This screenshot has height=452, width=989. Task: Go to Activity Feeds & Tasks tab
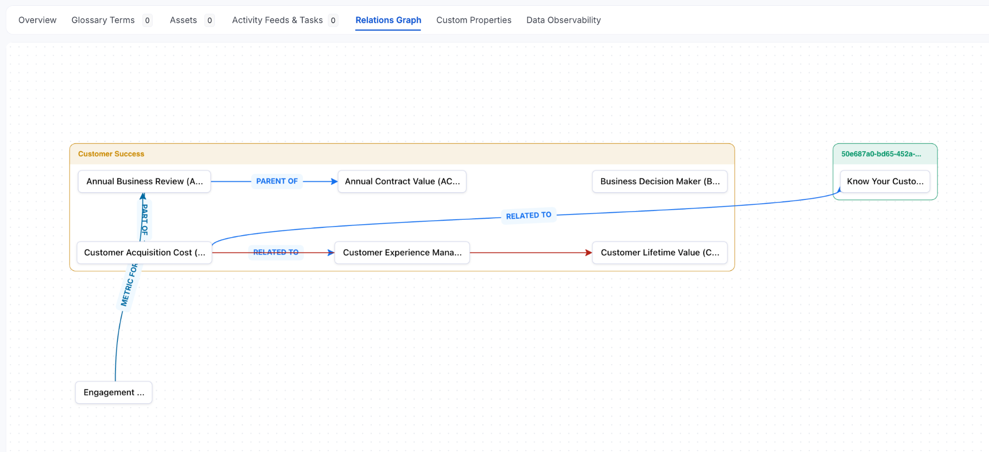[277, 20]
